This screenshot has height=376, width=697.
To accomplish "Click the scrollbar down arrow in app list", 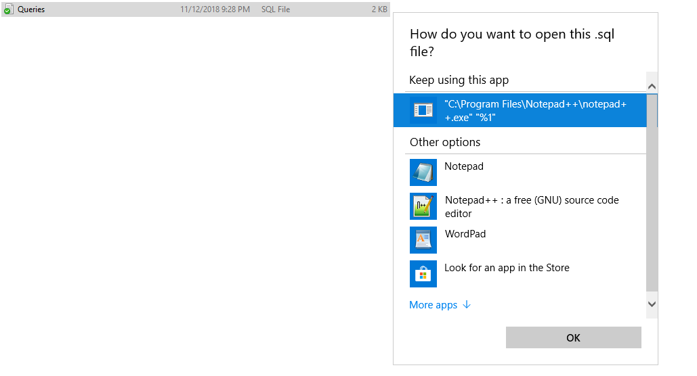I will (652, 304).
